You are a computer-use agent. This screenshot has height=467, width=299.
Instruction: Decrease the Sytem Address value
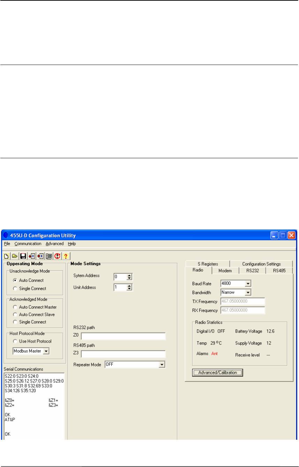click(129, 278)
